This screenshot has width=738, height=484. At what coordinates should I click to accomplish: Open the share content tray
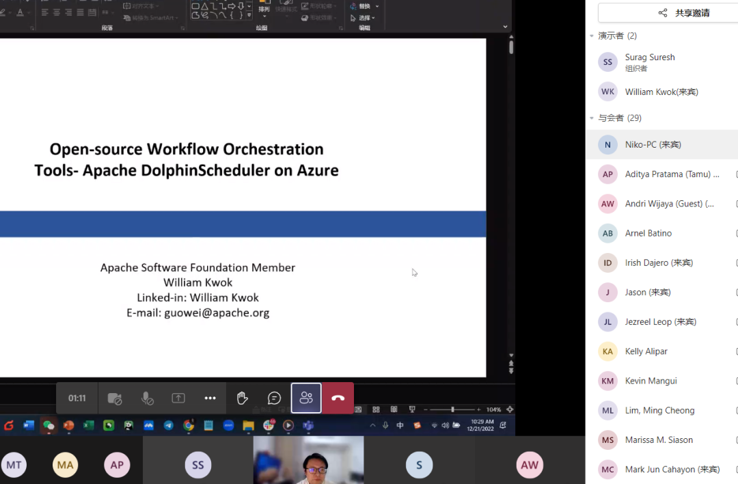[178, 399]
